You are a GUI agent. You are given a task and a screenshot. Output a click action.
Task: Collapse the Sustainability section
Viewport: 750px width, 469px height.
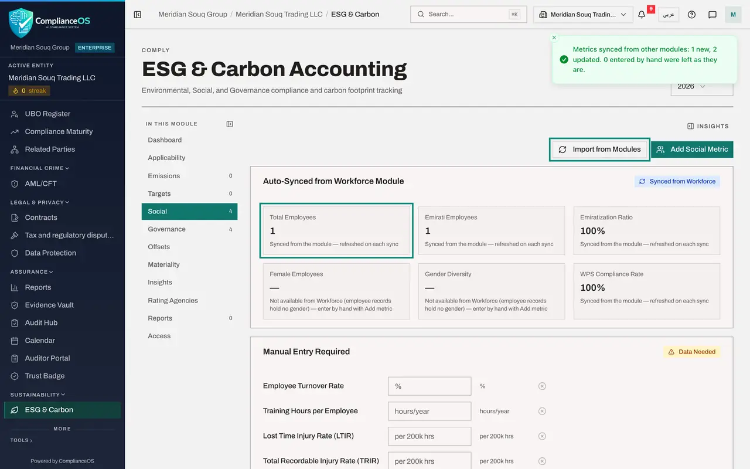pos(37,395)
